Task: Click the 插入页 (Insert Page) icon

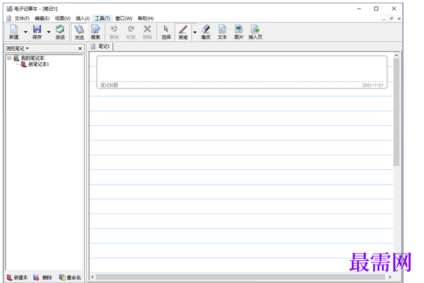Action: tap(255, 32)
